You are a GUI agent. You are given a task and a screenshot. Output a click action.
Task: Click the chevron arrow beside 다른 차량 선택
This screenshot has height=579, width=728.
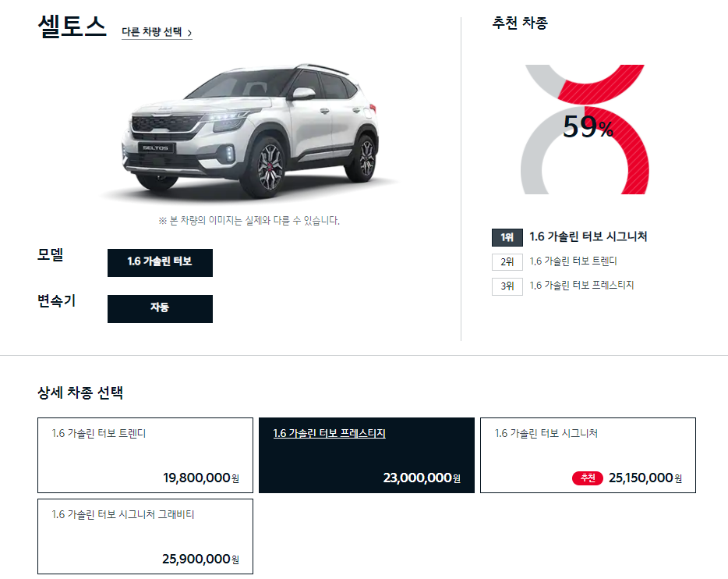pyautogui.click(x=189, y=33)
